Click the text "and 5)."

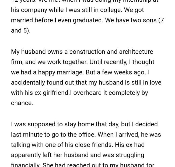coord(21,30)
